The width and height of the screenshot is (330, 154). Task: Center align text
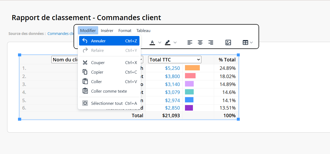pos(200,42)
